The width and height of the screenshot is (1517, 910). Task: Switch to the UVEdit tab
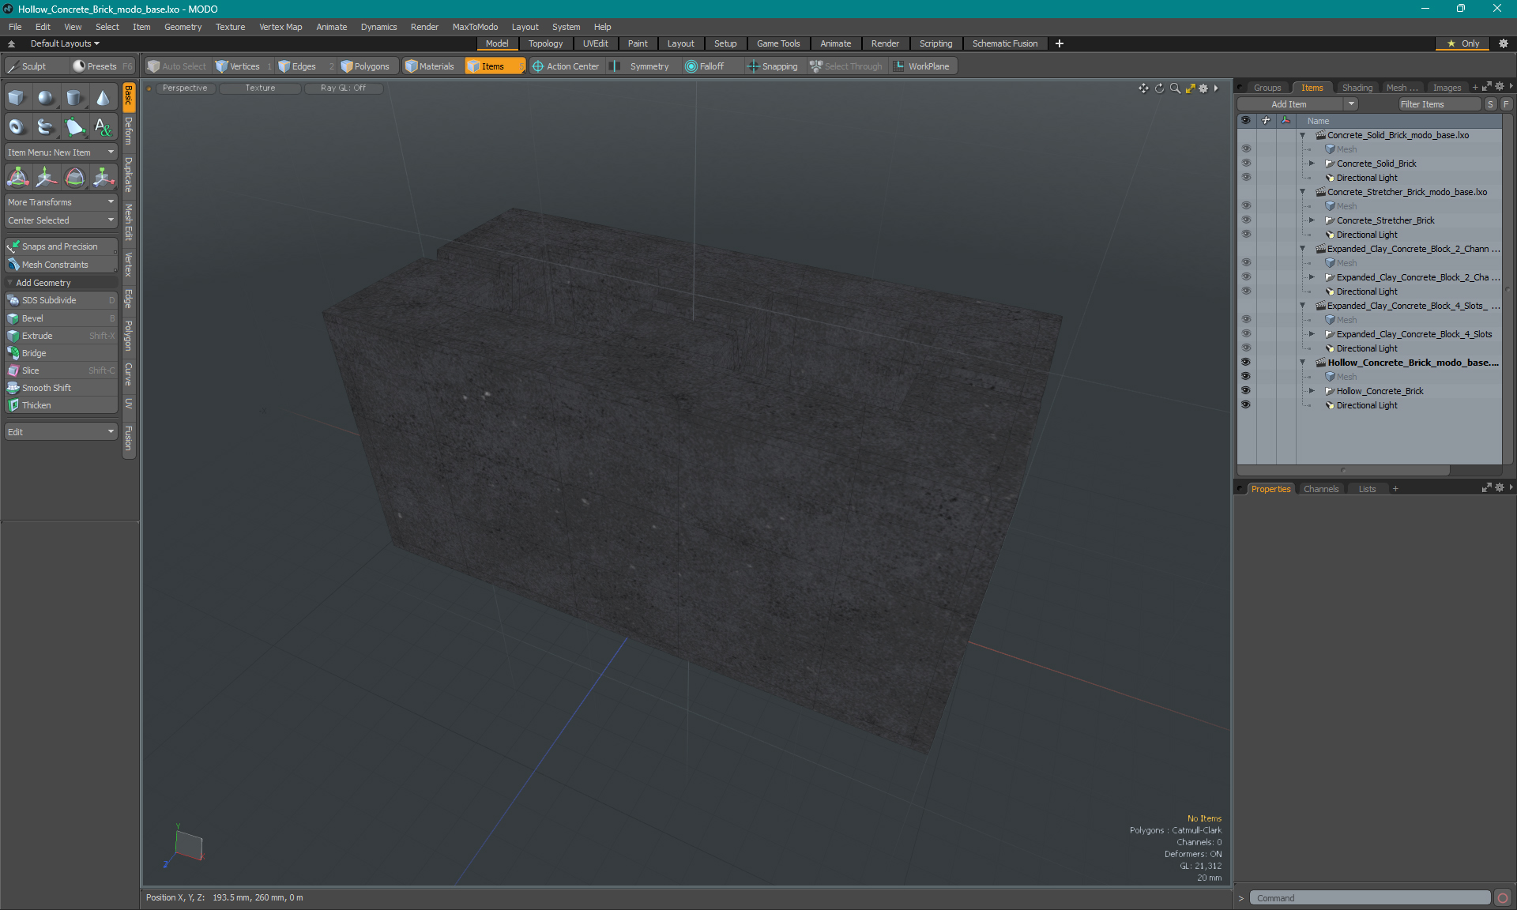(595, 43)
